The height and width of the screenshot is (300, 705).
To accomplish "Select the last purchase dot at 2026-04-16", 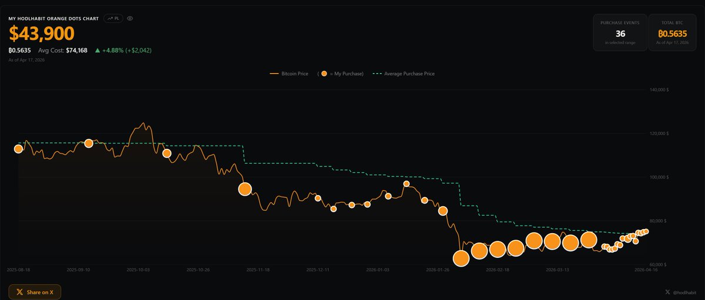I will click(x=646, y=231).
